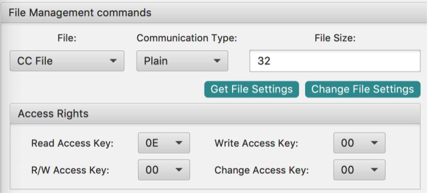The image size is (428, 194).
Task: Expand the Write Access Key dropdown
Action: click(359, 143)
